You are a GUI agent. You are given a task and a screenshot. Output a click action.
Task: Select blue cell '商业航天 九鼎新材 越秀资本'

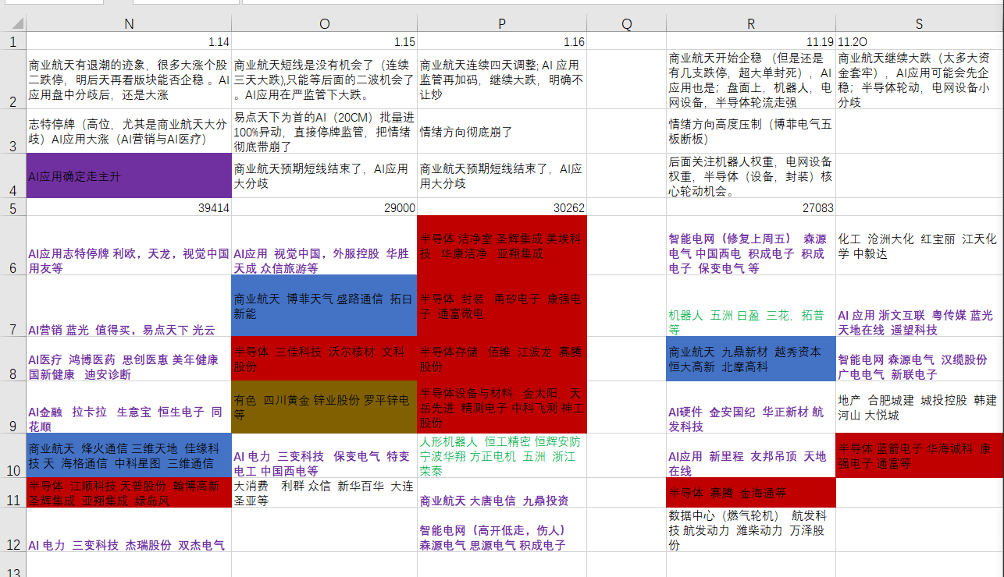[x=750, y=359]
